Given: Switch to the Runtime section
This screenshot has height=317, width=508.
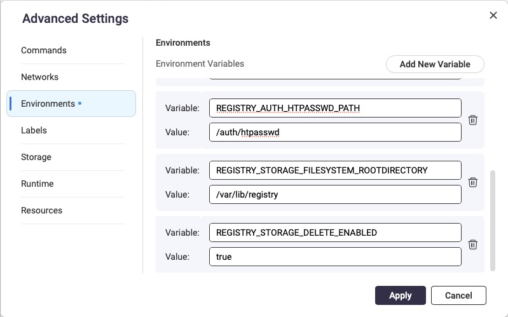Looking at the screenshot, I should click(37, 184).
